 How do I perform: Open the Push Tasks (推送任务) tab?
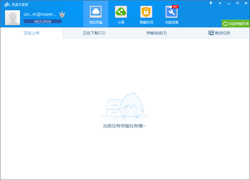point(219,33)
